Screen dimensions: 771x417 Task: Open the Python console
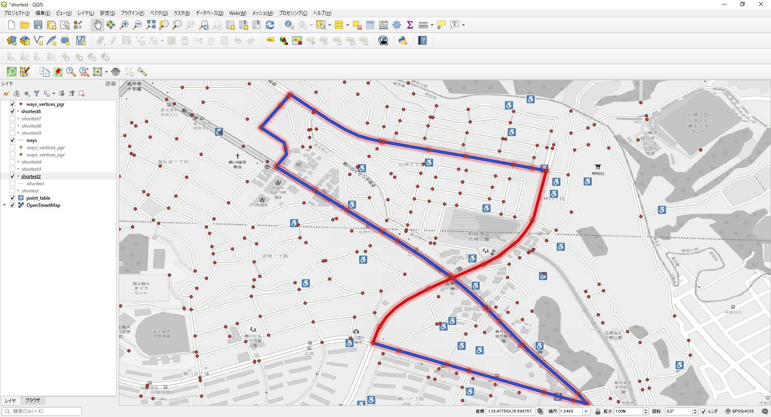[x=403, y=40]
